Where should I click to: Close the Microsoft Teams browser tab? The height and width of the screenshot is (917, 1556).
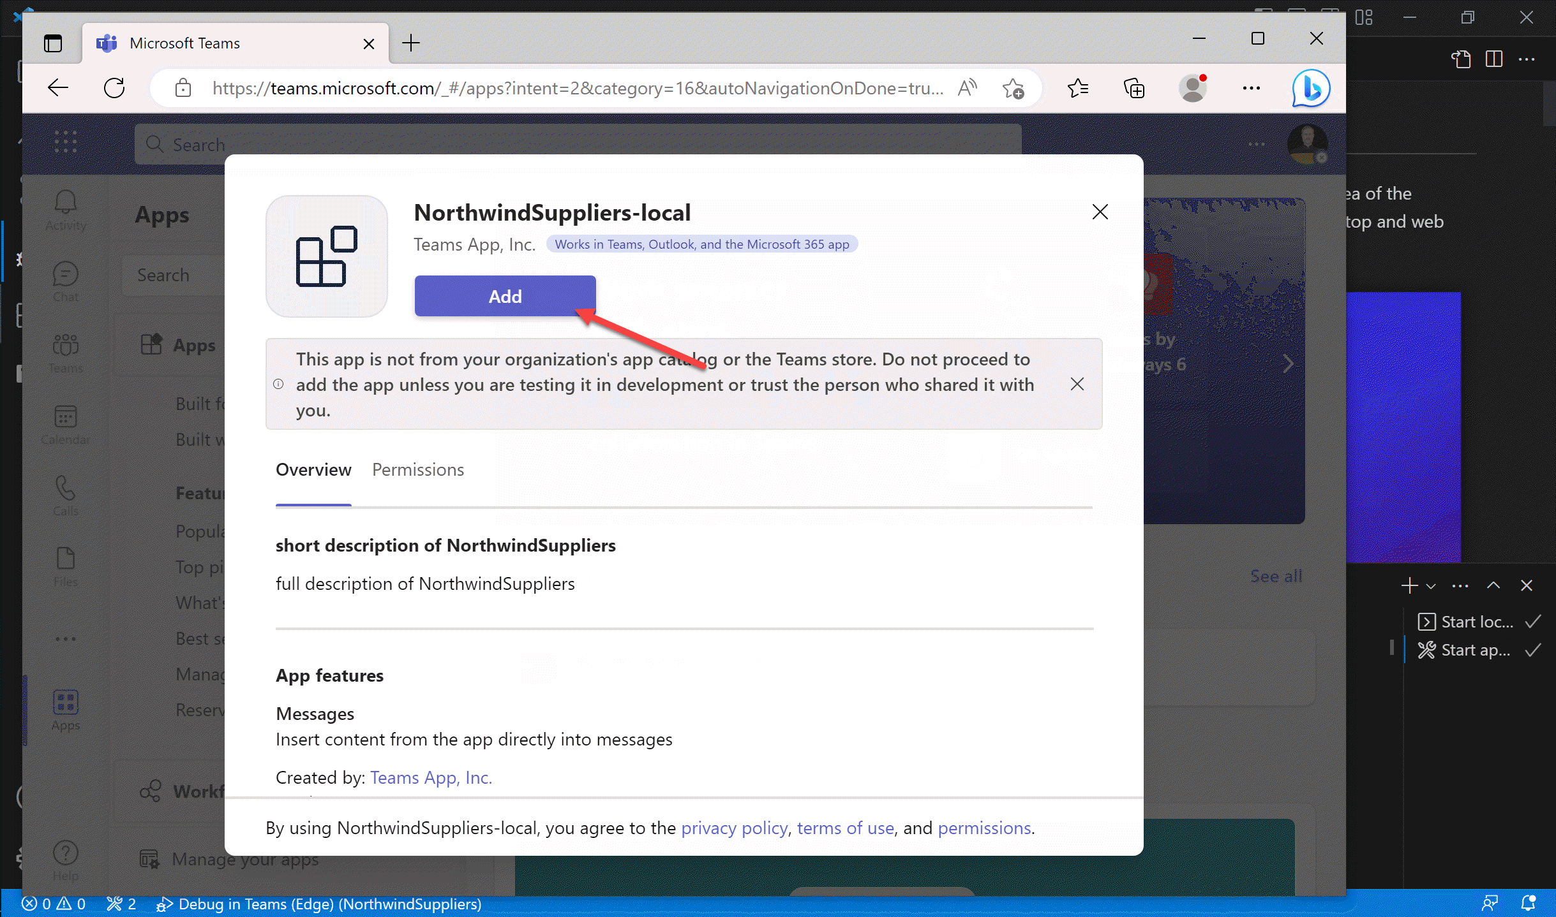pos(369,43)
